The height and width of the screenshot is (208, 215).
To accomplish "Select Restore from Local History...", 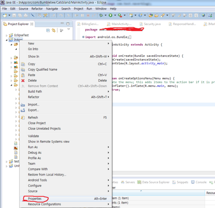I will 66,174.
